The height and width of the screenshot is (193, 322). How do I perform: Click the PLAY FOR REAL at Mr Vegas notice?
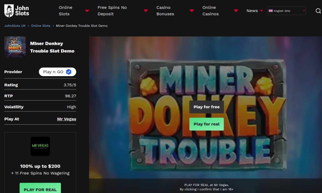pyautogui.click(x=207, y=185)
